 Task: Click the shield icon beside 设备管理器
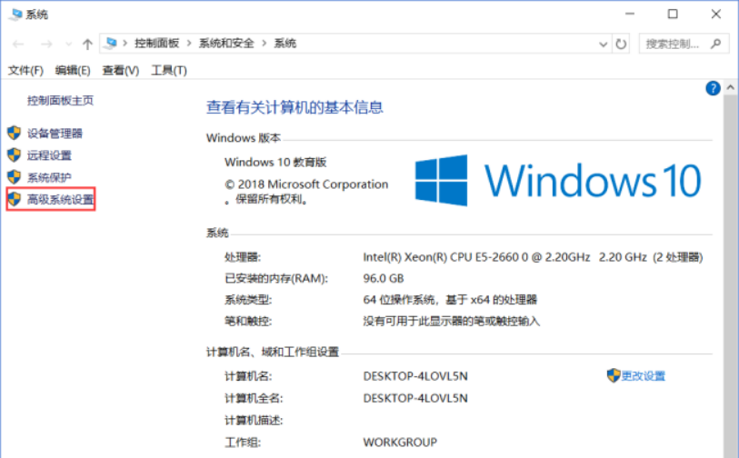coord(15,133)
